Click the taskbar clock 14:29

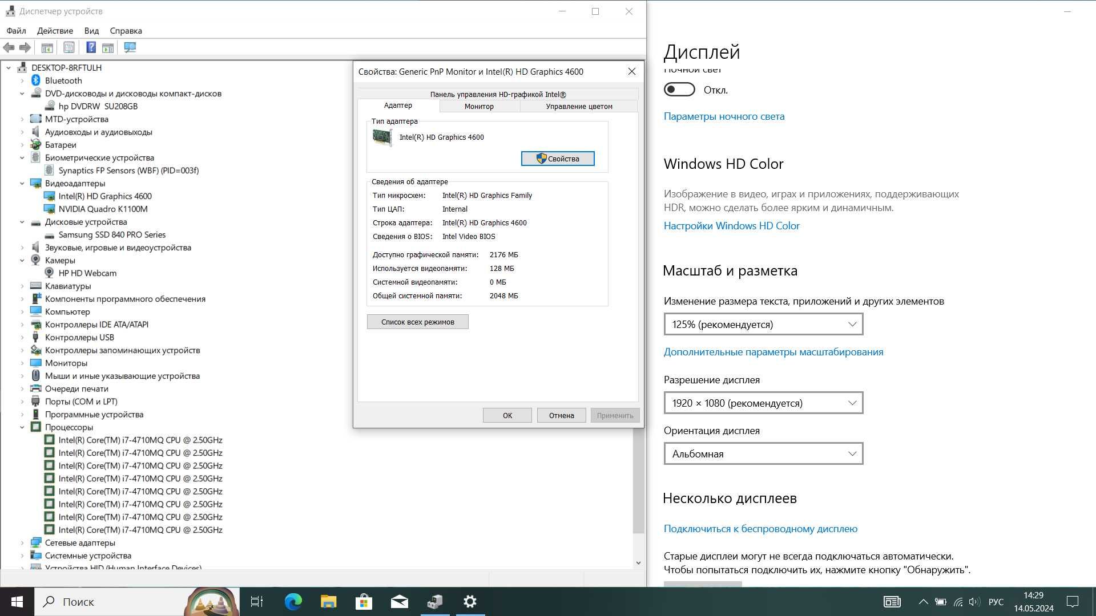[1033, 595]
